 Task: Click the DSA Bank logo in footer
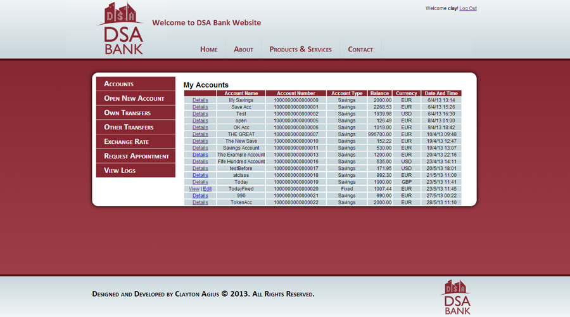tap(456, 297)
